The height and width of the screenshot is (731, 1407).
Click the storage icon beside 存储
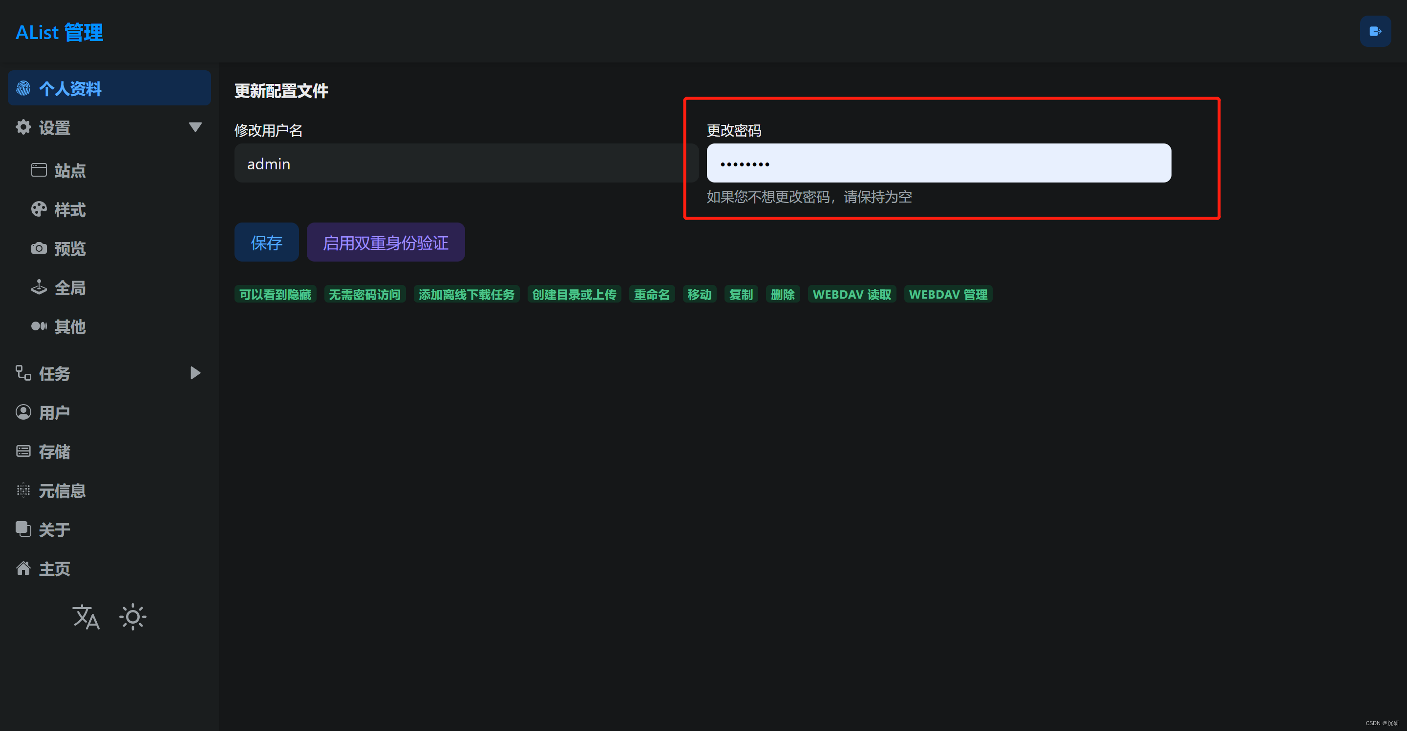23,451
